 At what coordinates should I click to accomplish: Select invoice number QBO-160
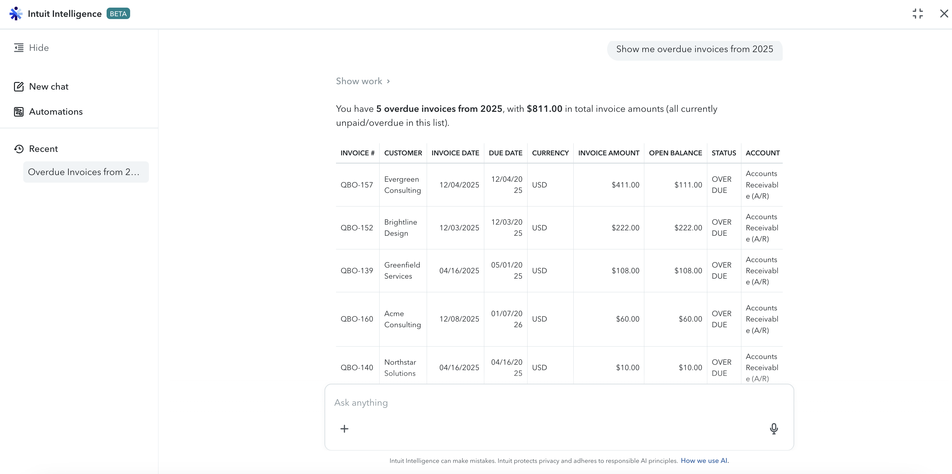point(357,319)
